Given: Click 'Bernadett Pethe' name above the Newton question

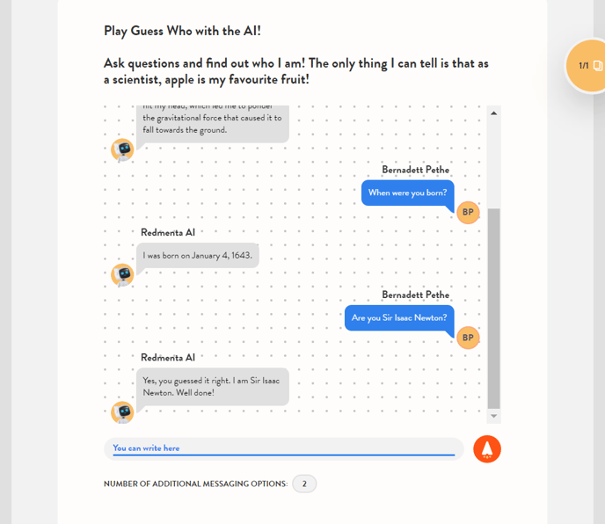Looking at the screenshot, I should 415,295.
